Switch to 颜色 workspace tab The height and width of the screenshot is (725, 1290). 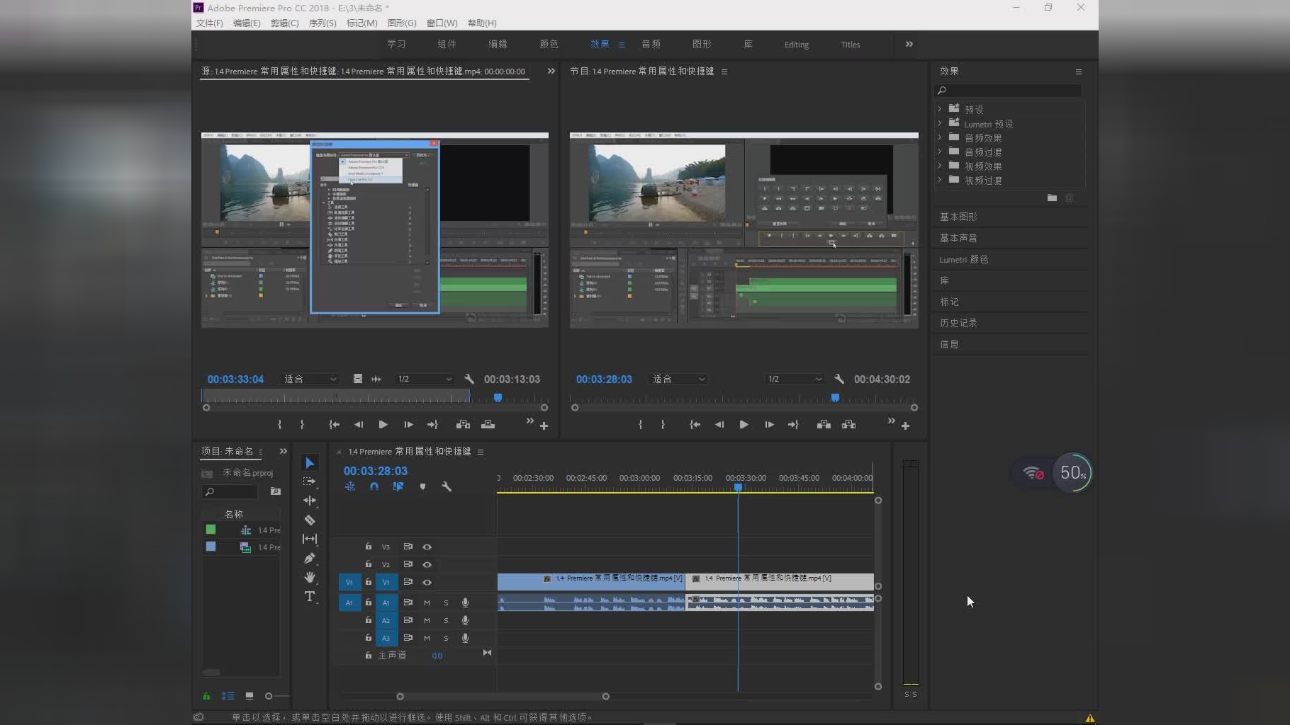click(x=549, y=44)
